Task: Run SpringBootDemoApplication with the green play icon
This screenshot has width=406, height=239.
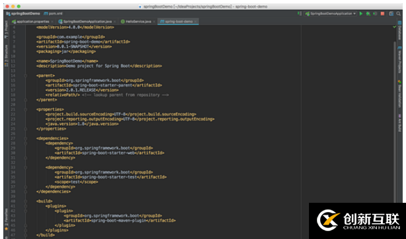Action: tap(361, 14)
